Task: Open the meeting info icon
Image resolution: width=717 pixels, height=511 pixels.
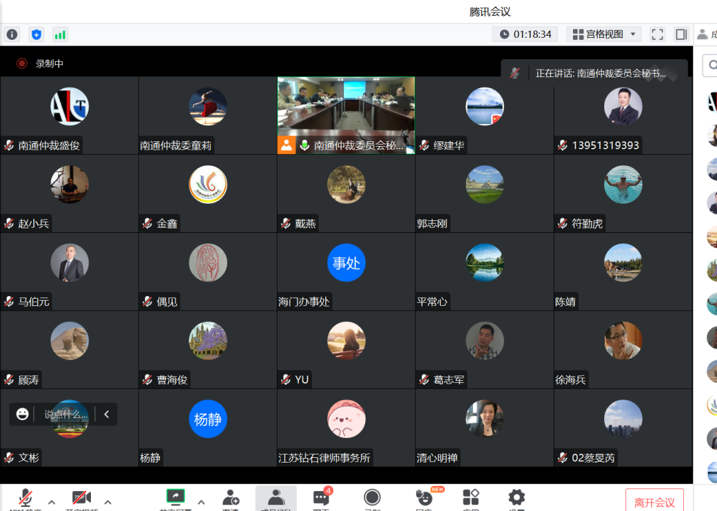Action: coord(13,35)
